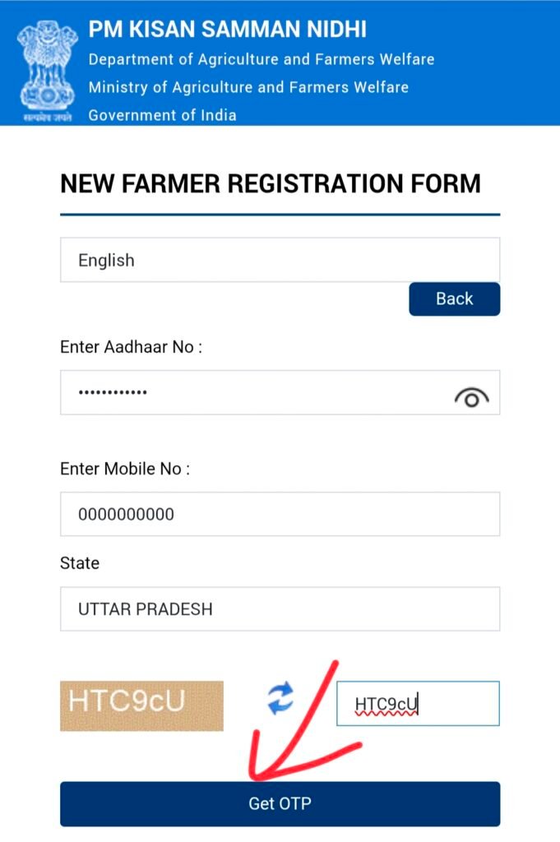Click the Enter Aadhaar No label
This screenshot has width=560, height=842.
tap(131, 347)
